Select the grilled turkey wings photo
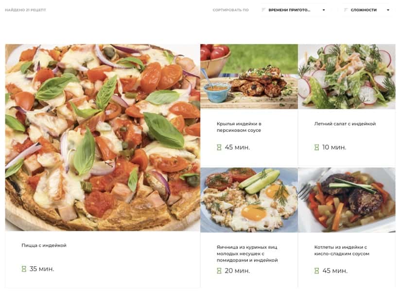Image resolution: width=401 pixels, height=293 pixels. pyautogui.click(x=249, y=77)
